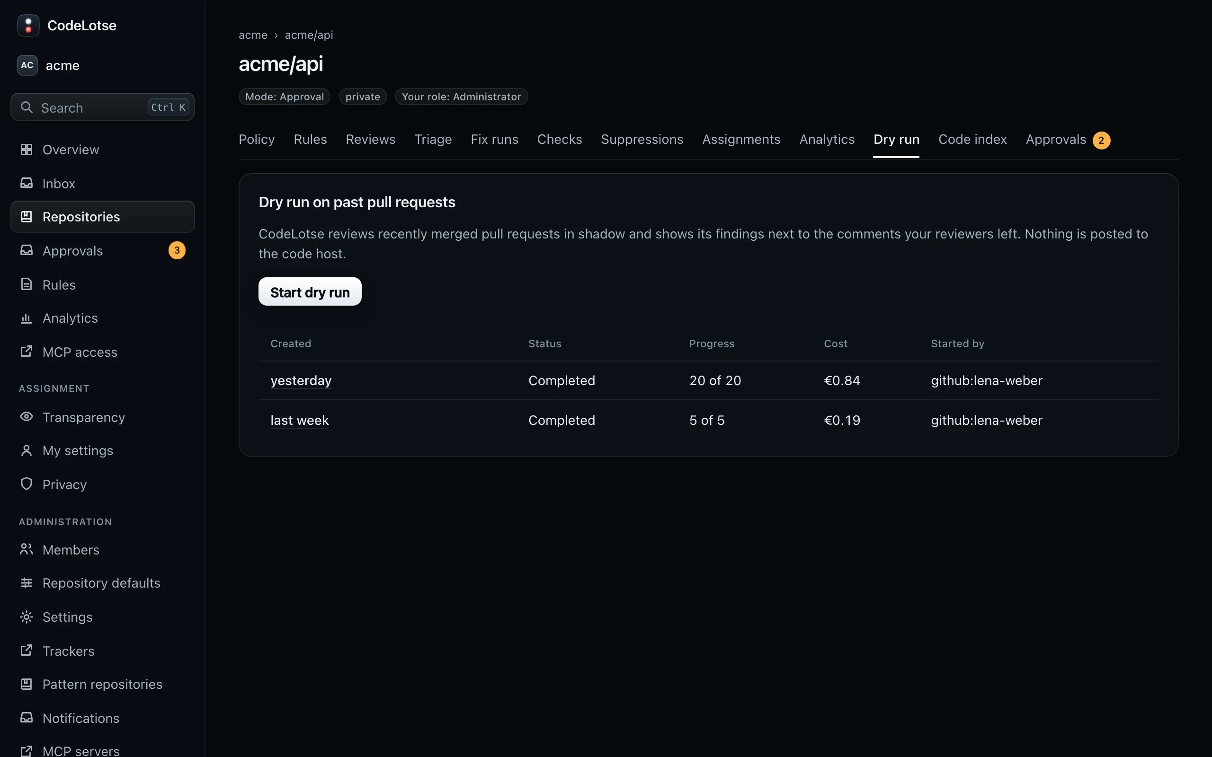The width and height of the screenshot is (1212, 757).
Task: Open the dry run created last week
Action: (300, 420)
